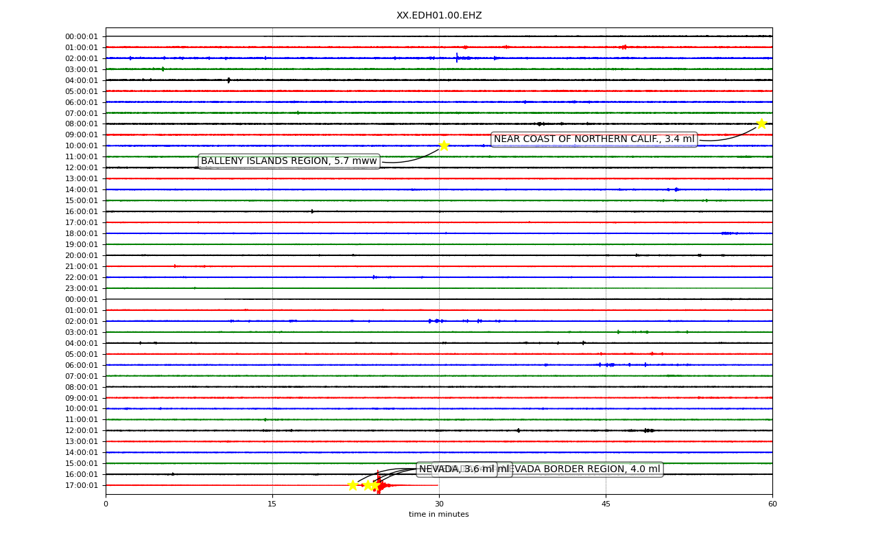Click the first 12:00:01 row label
This screenshot has width=878, height=549.
(x=82, y=167)
